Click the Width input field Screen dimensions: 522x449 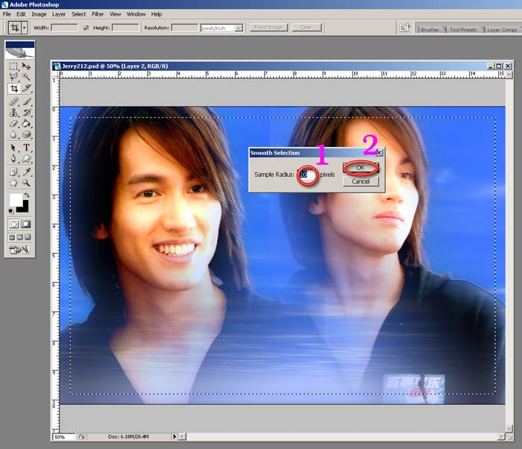coord(65,28)
